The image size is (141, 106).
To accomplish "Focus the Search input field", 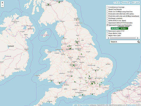I will tap(124, 42).
